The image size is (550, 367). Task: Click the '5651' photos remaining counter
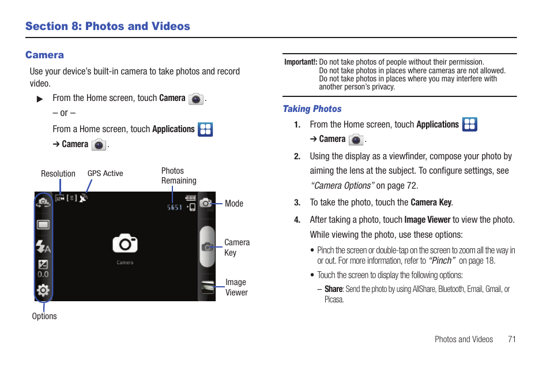(x=174, y=208)
